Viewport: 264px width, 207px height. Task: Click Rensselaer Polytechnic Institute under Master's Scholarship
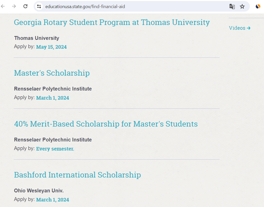(53, 89)
